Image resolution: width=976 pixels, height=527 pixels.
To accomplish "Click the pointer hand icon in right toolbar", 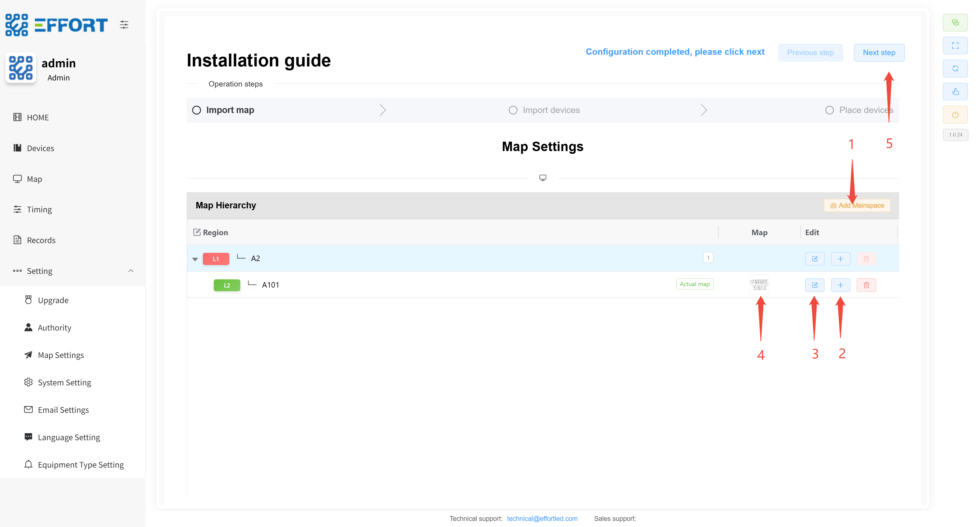I will [x=955, y=92].
